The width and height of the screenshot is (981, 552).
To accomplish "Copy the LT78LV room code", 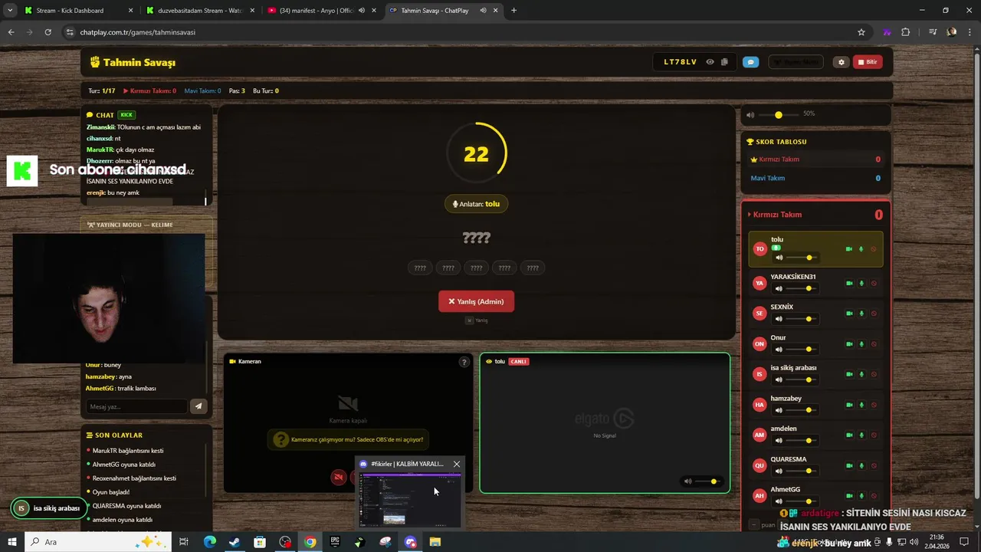I will click(x=724, y=62).
